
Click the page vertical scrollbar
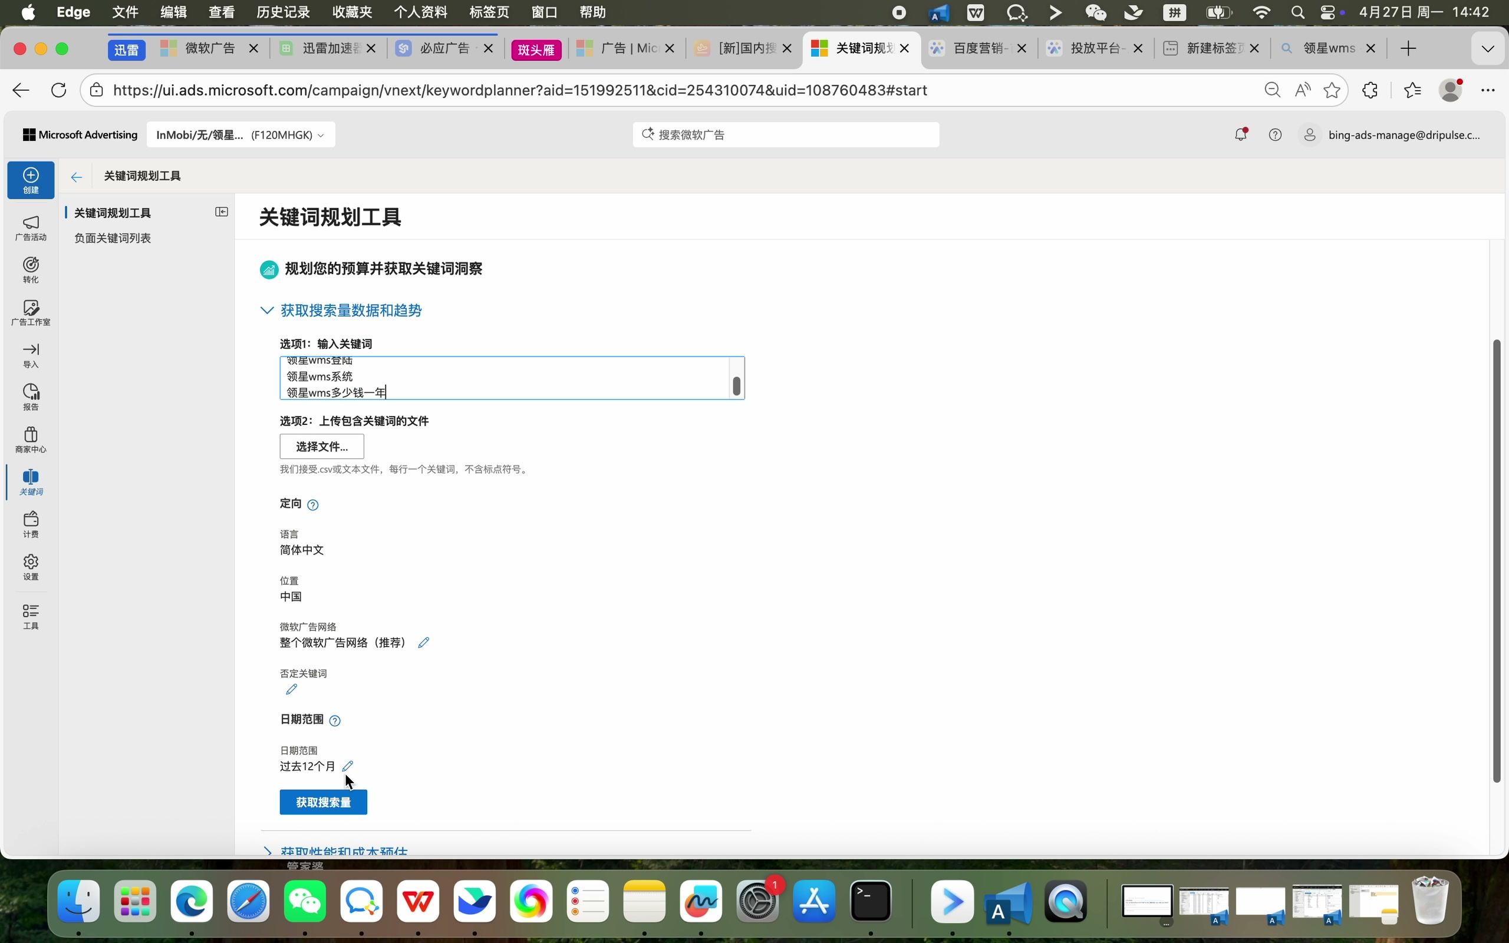coord(1497,560)
